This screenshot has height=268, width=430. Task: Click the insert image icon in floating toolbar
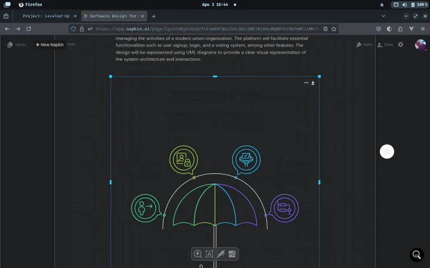click(232, 254)
